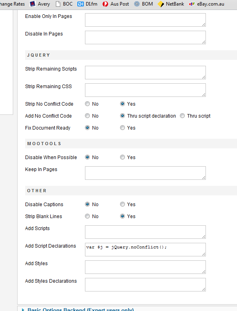Set Disable When Possible to Yes
This screenshot has height=311, width=237.
(x=122, y=157)
